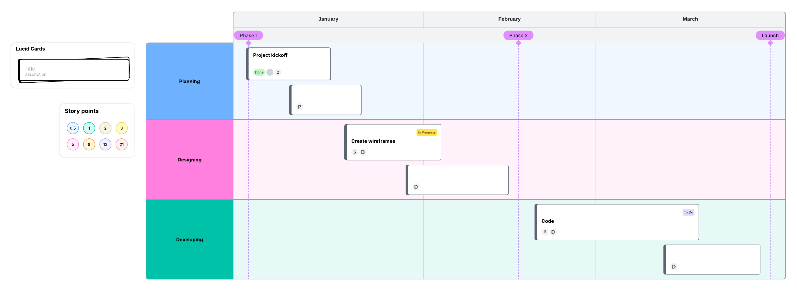Image resolution: width=797 pixels, height=291 pixels.
Task: Click the Done status badge on Project kickoff
Action: pos(259,72)
